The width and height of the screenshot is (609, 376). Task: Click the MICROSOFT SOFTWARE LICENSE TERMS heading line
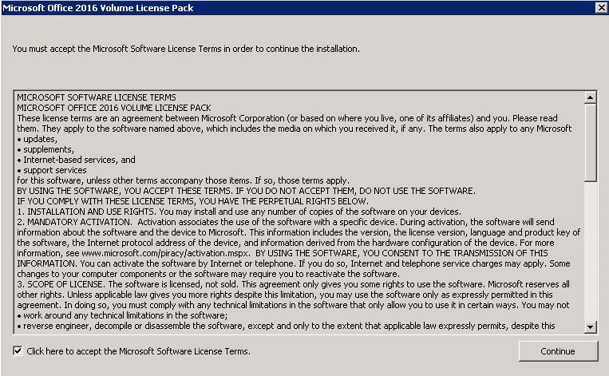(x=97, y=97)
